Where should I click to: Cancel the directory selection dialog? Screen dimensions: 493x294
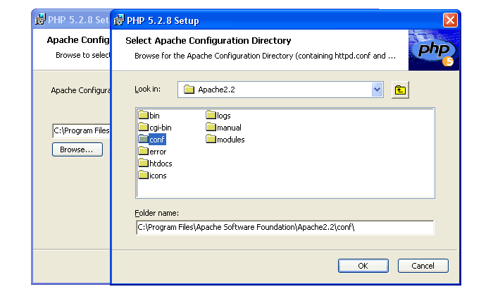tap(423, 266)
